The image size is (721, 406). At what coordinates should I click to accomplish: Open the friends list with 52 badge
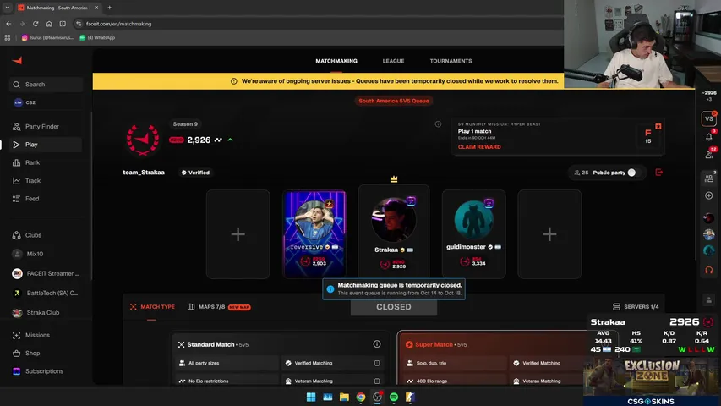(x=708, y=155)
